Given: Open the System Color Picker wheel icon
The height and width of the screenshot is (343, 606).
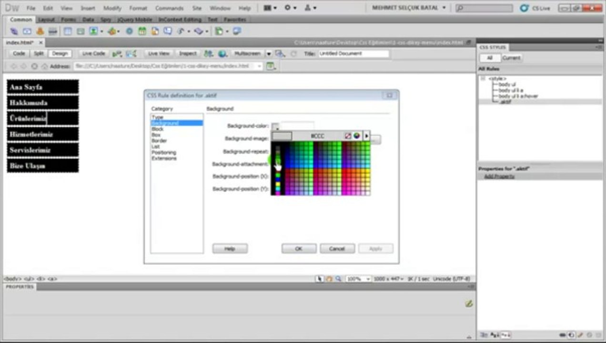Looking at the screenshot, I should click(x=356, y=136).
